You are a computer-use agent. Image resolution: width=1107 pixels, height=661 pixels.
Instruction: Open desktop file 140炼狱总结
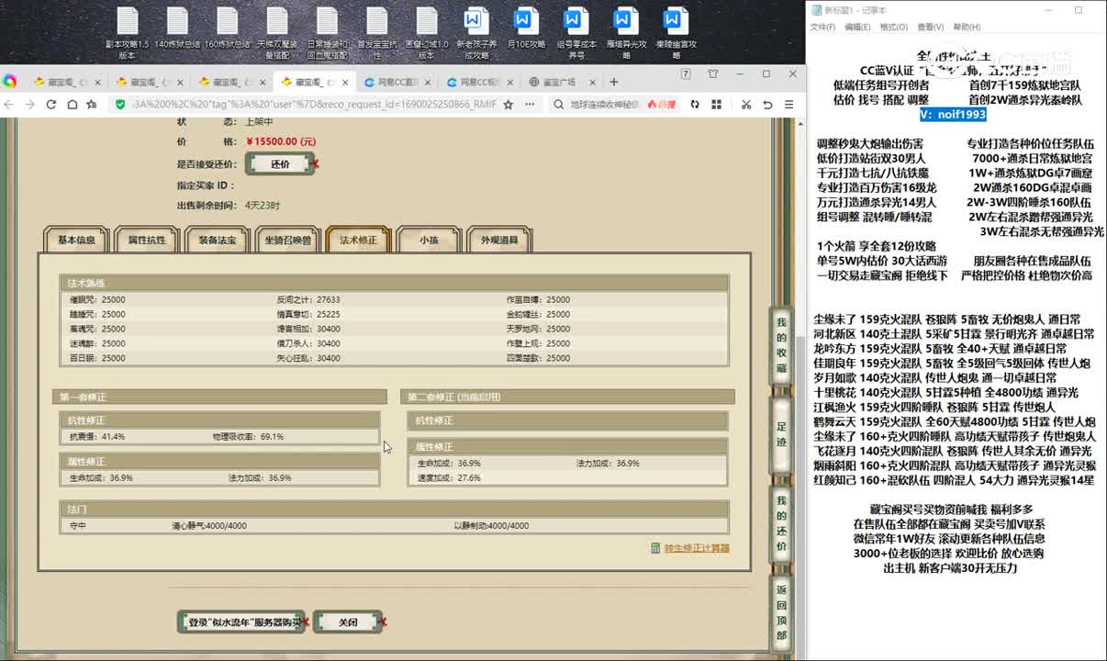pos(176,29)
